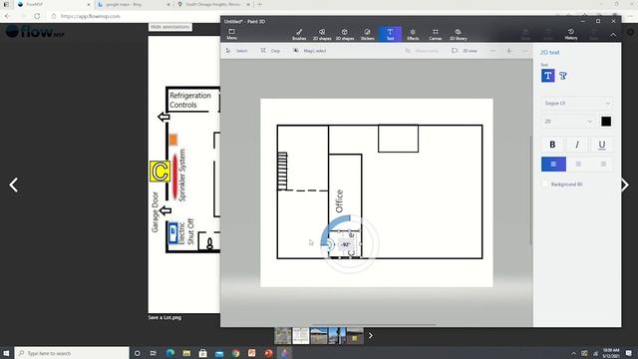Open a new browser tab

tap(259, 4)
